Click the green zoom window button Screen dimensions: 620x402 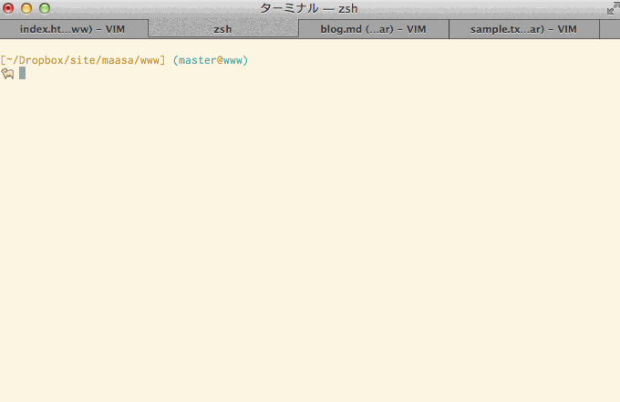coord(45,8)
